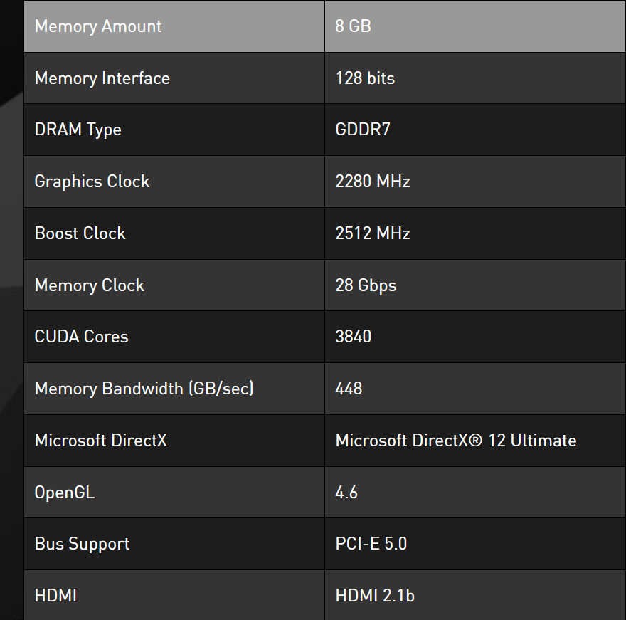Select the 448 bandwidth value

(349, 389)
